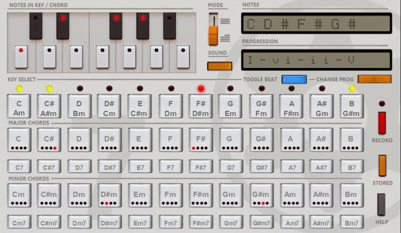
Task: Click the yellow LED above B key
Action: coord(352,89)
